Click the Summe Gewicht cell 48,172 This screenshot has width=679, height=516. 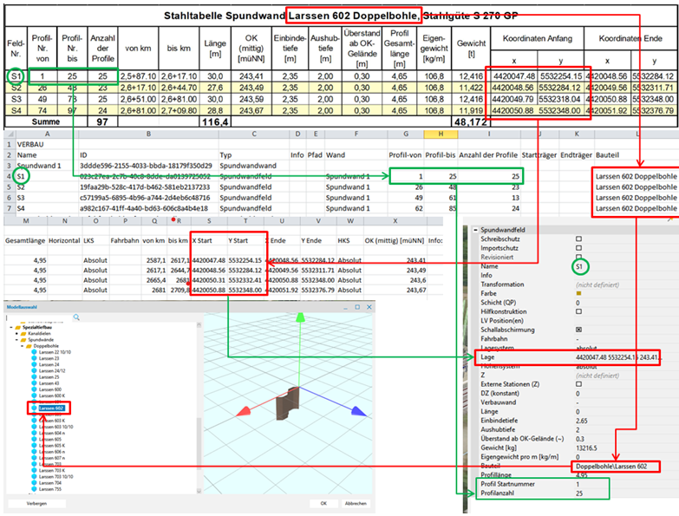click(471, 122)
